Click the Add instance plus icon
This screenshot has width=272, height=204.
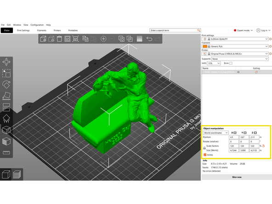coord(103,39)
